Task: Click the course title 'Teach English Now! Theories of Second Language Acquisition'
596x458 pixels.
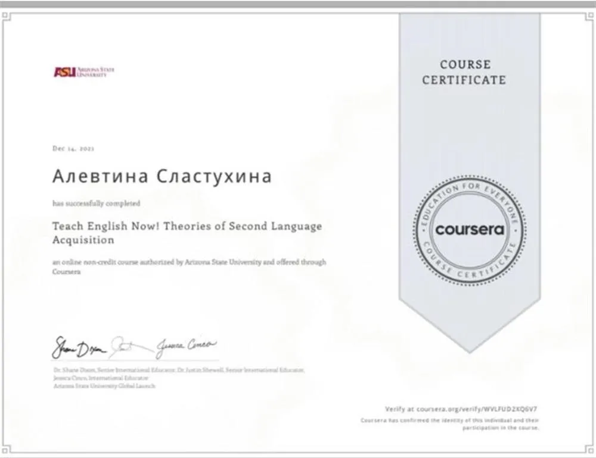Action: pyautogui.click(x=187, y=233)
